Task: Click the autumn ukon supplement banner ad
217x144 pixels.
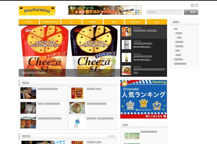Action: pyautogui.click(x=105, y=10)
